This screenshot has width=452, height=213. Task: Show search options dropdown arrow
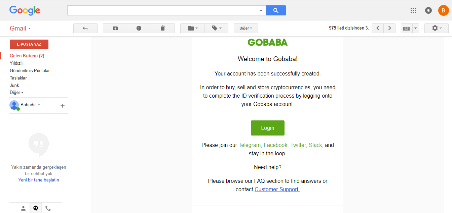point(261,10)
